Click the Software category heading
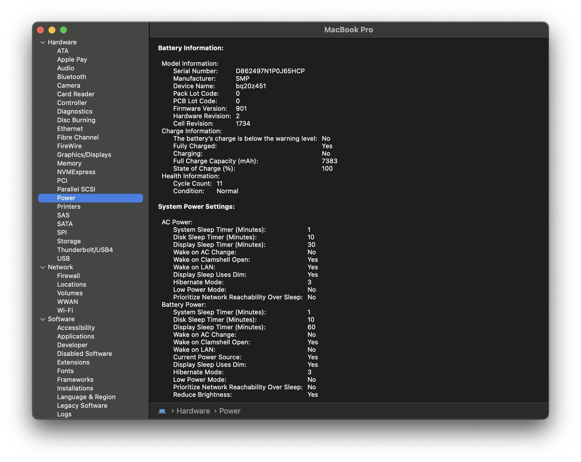 pyautogui.click(x=61, y=319)
